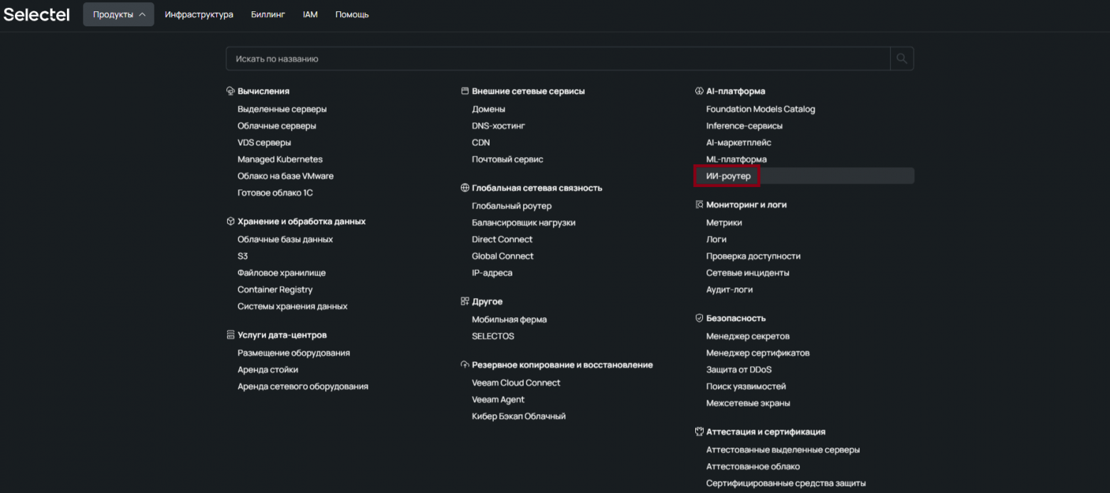Click the search magnifier icon
This screenshot has width=1110, height=493.
coord(902,59)
